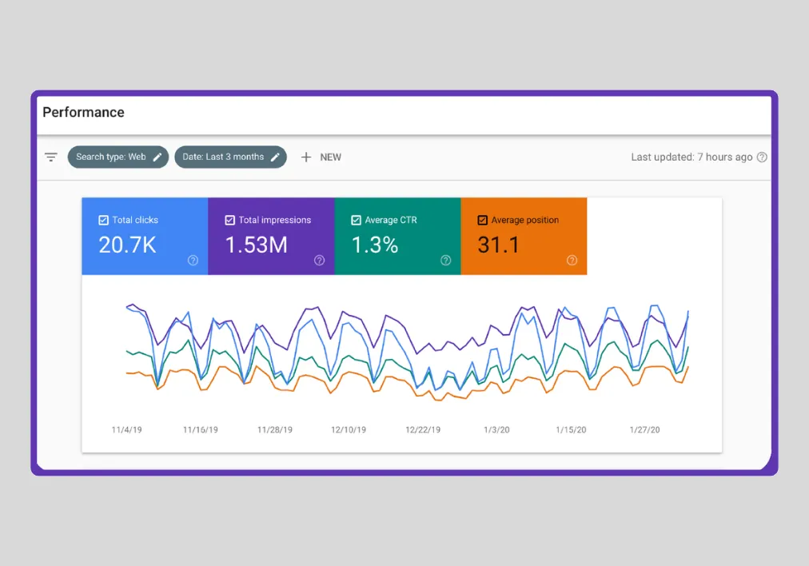
Task: Click pencil icon on Date chip
Action: 275,157
